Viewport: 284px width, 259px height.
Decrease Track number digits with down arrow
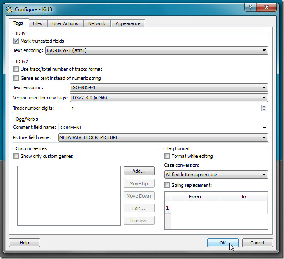point(264,110)
